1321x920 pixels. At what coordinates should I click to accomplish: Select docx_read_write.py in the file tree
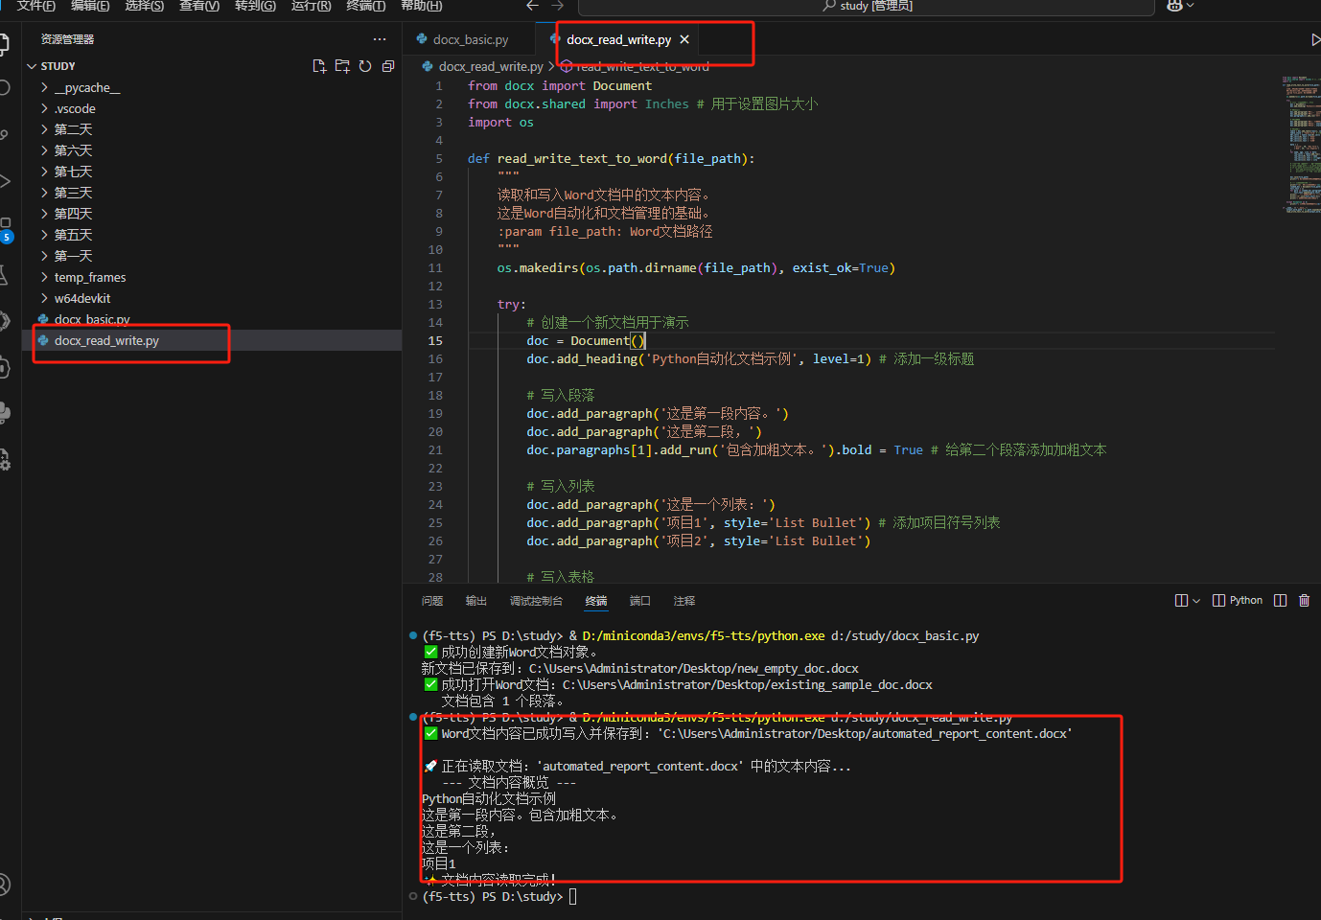pyautogui.click(x=212, y=340)
